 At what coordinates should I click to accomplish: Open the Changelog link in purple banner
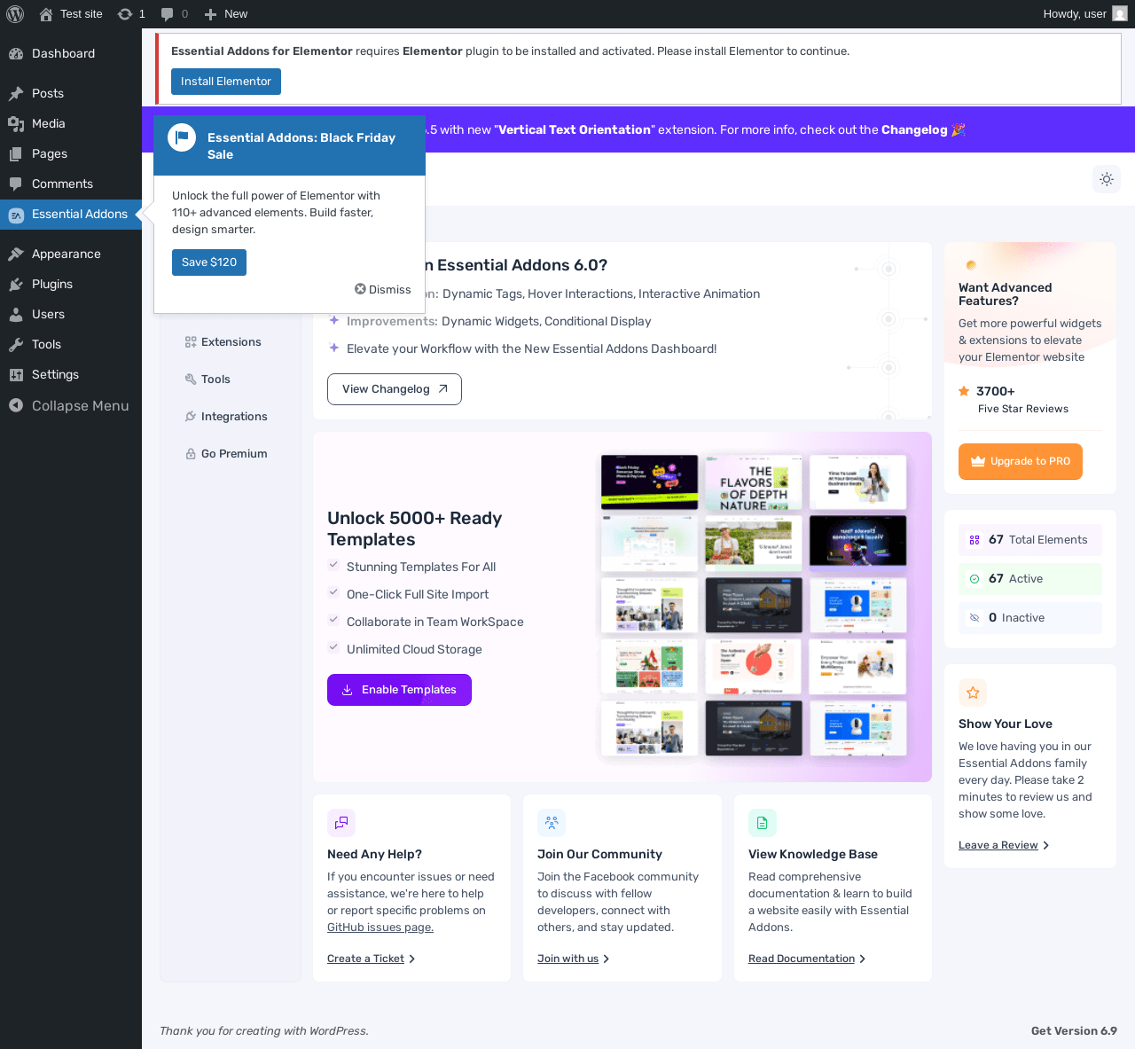[914, 129]
